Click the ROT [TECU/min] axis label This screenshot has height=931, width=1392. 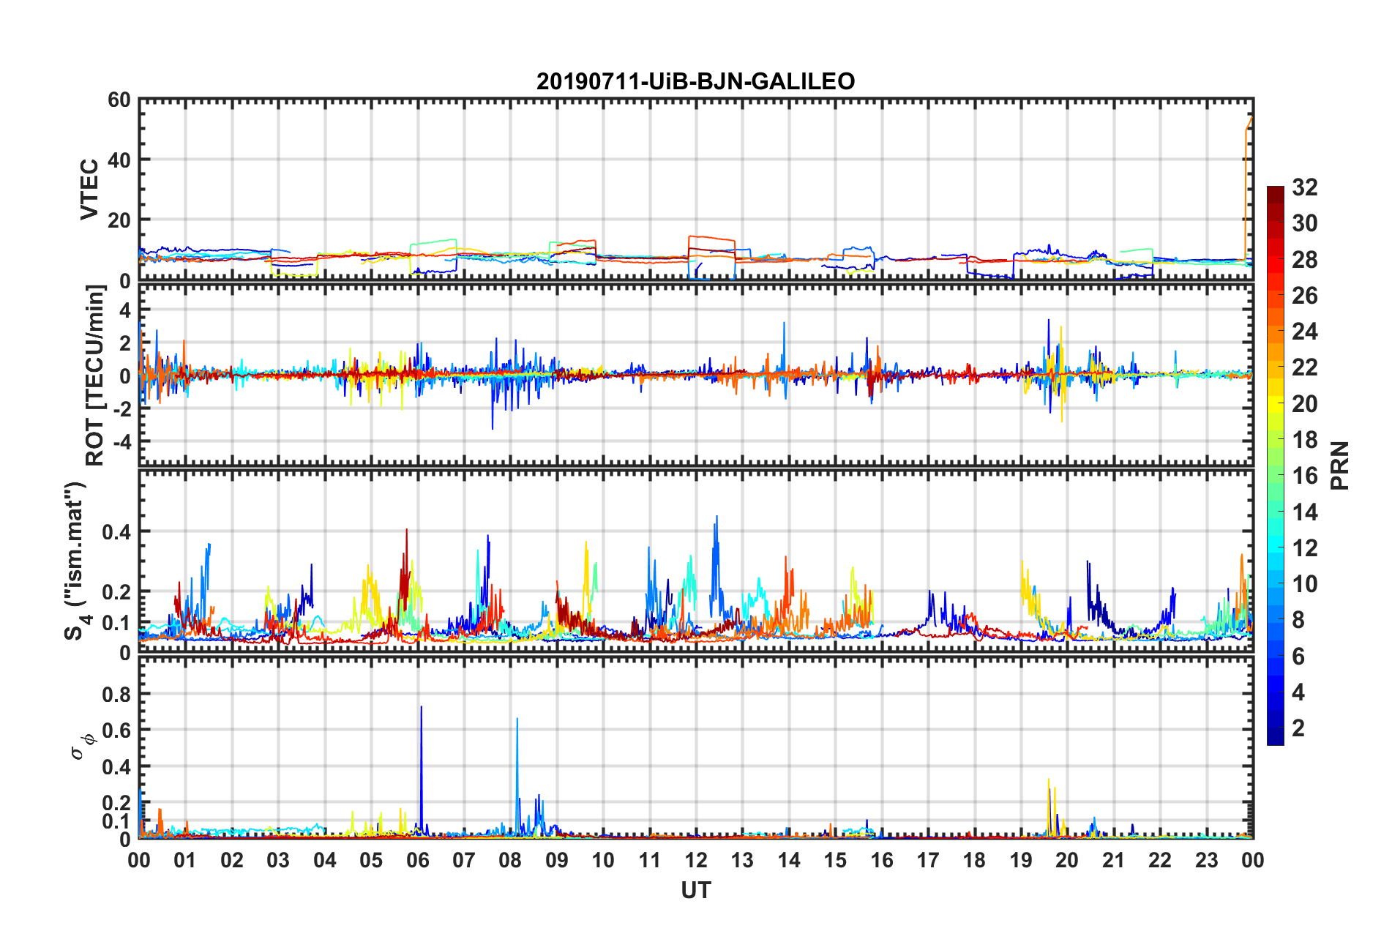pos(95,375)
